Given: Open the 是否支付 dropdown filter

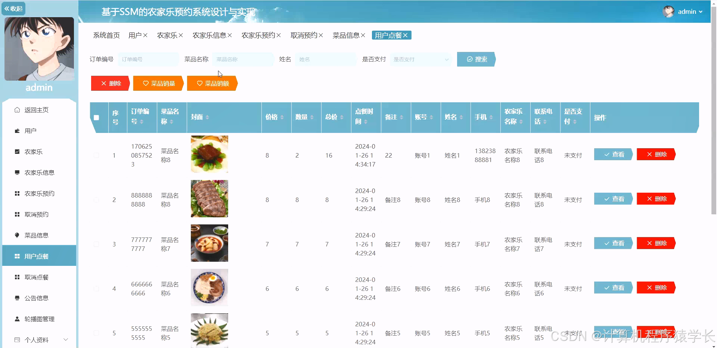Looking at the screenshot, I should click(420, 59).
